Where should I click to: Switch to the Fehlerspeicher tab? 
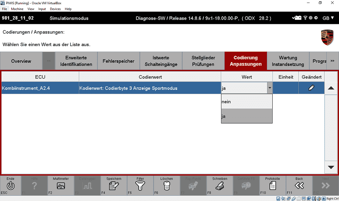(x=118, y=61)
